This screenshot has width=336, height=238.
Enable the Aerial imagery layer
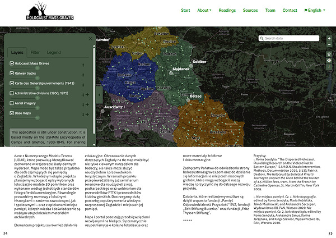[12, 103]
